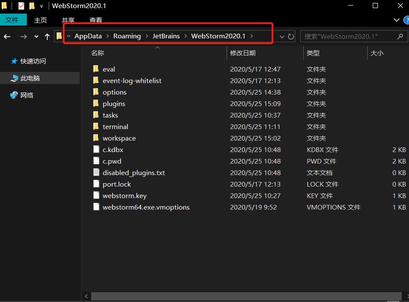Select the plugins folder icon
Viewport: 409px width, 302px height.
[x=96, y=103]
